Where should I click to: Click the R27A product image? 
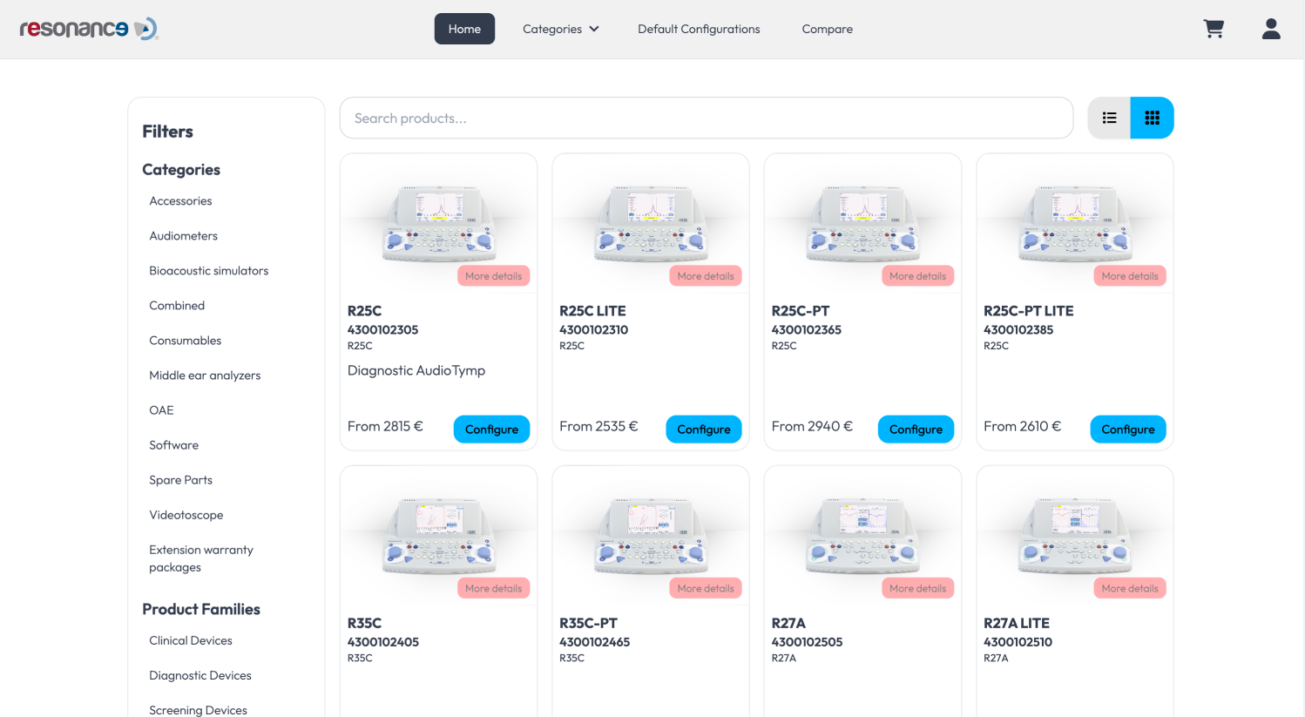(862, 536)
